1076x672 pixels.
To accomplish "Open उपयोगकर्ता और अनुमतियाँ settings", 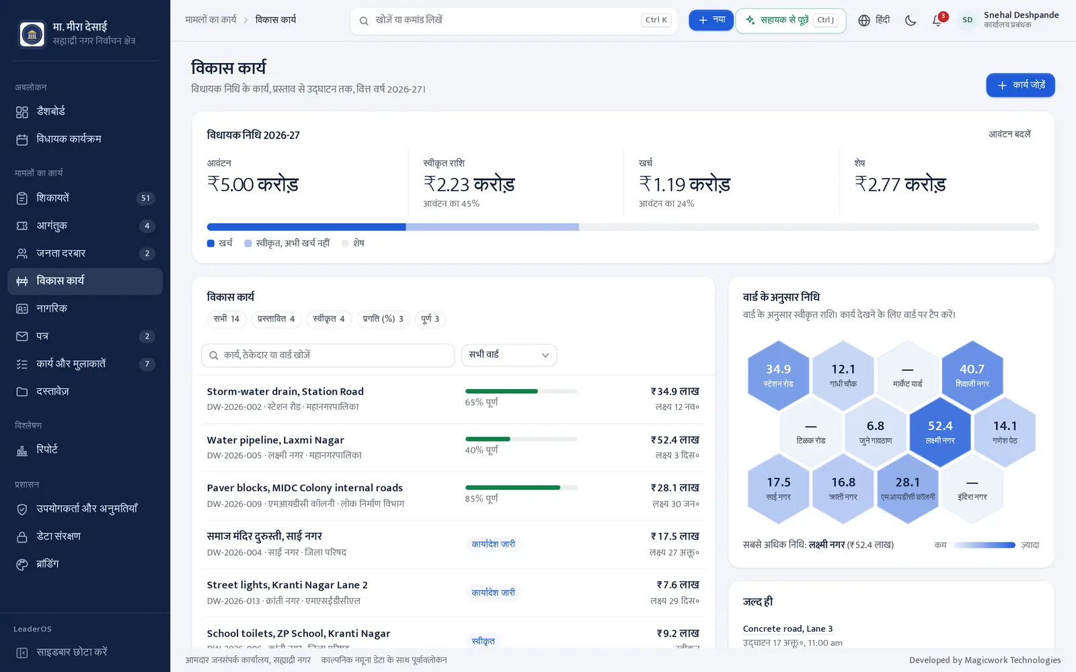I will point(85,509).
